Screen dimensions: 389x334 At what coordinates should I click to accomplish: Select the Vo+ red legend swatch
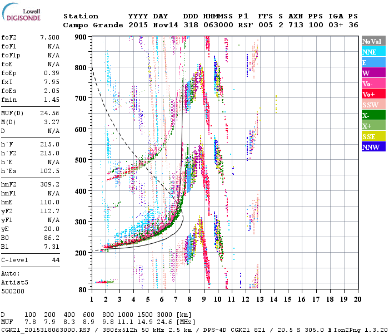(x=373, y=94)
